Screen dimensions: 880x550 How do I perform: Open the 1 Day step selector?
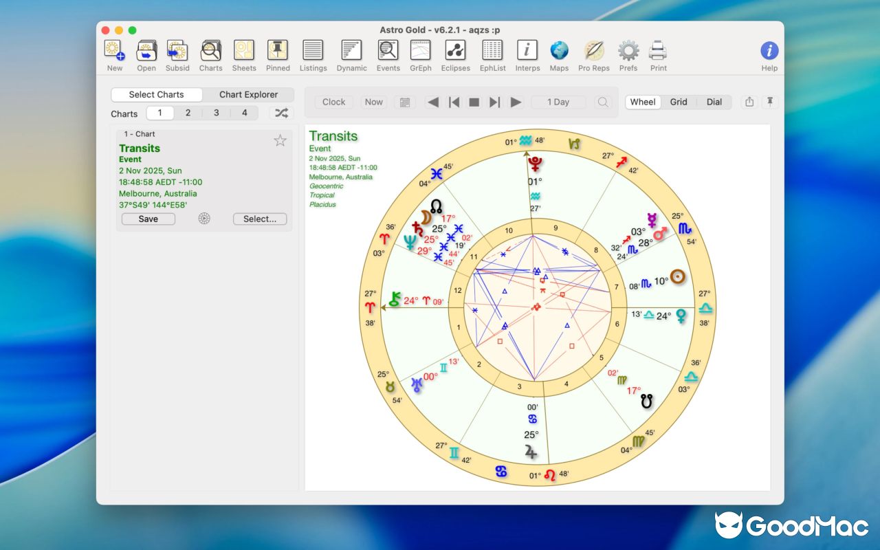[558, 102]
